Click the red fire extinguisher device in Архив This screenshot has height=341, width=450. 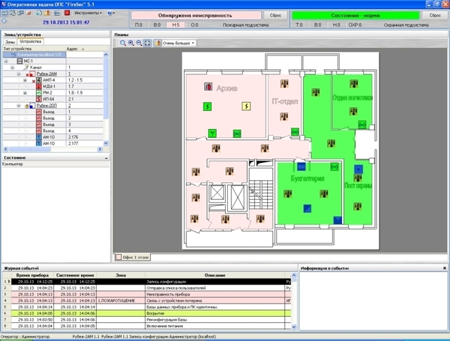pos(208,87)
